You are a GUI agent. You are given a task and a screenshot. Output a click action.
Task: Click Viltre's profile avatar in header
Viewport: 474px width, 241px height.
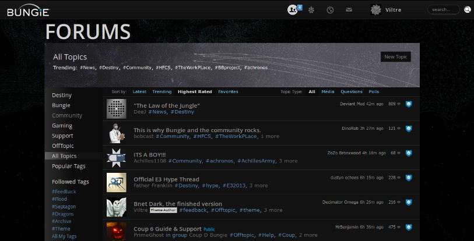click(x=376, y=10)
